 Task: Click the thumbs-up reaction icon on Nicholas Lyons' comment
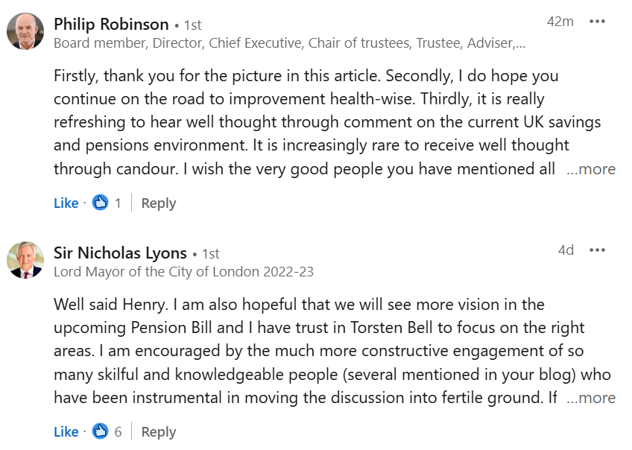tap(101, 431)
